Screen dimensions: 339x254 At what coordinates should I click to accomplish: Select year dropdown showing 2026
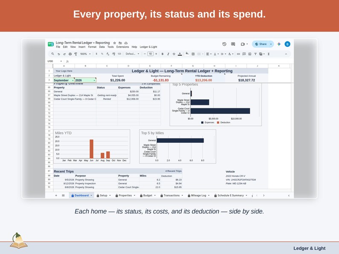click(85, 80)
